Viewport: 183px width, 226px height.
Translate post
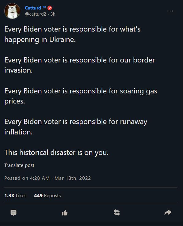19,165
